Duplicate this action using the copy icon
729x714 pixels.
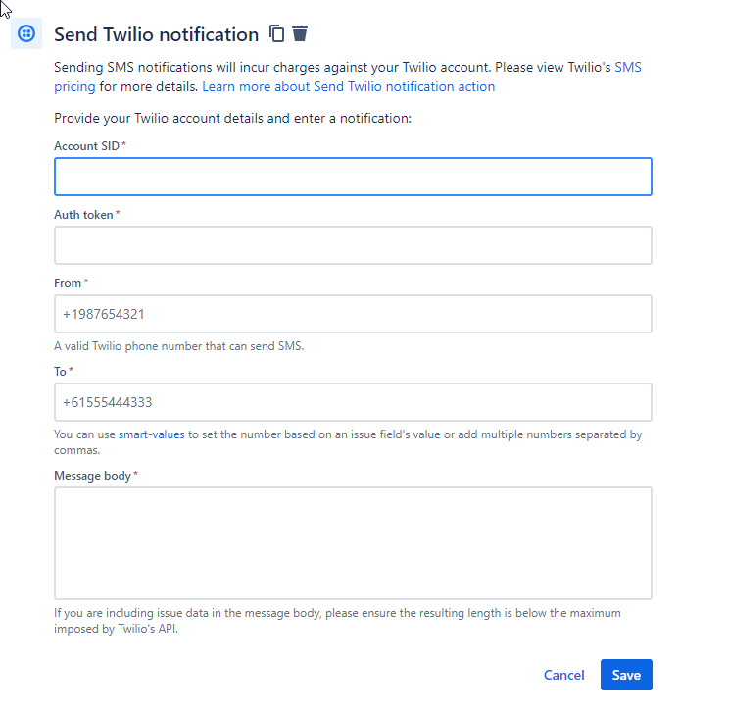point(276,33)
